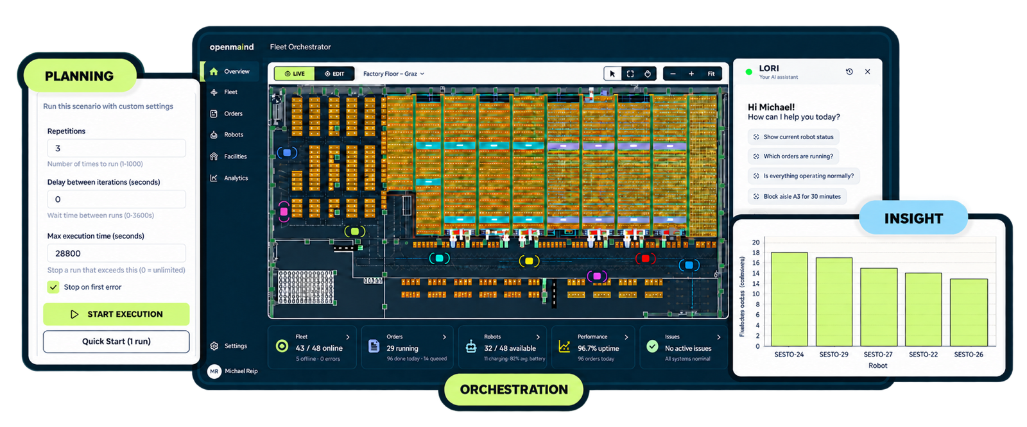Open the Factory Floor – Graz dropdown
Image resolution: width=1027 pixels, height=427 pixels.
coord(393,74)
